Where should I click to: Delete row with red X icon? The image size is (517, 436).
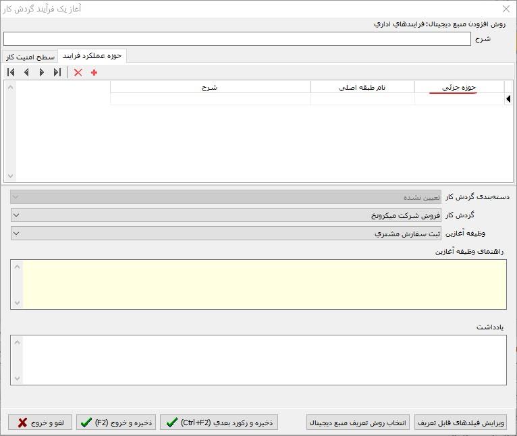(x=78, y=72)
